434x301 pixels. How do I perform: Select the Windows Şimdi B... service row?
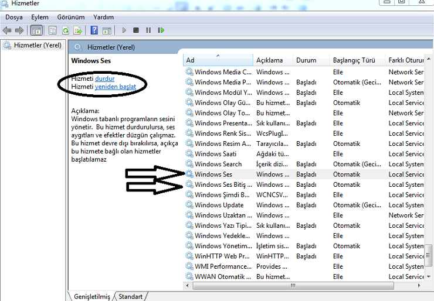tap(304, 194)
